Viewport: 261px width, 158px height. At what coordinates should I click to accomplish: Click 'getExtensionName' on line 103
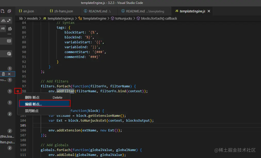104,115
